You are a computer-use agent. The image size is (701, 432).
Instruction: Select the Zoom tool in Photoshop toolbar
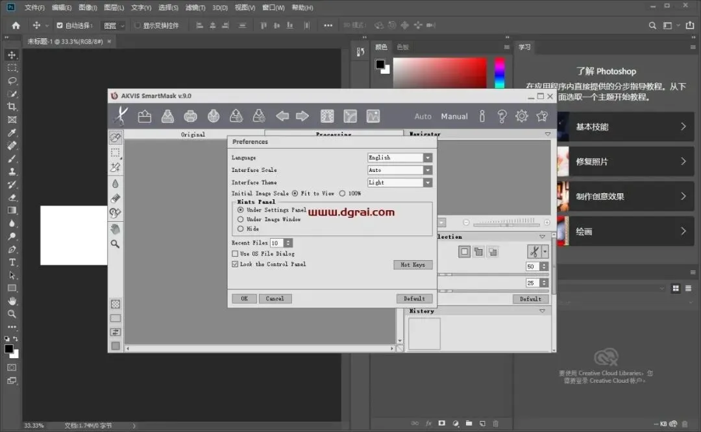(x=12, y=314)
